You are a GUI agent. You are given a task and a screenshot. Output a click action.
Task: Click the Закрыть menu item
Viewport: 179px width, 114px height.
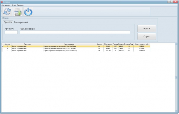20,5
